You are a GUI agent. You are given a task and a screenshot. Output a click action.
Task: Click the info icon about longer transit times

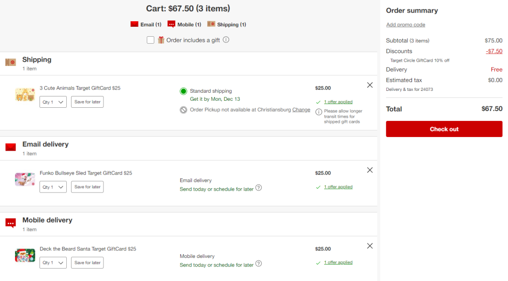point(319,112)
